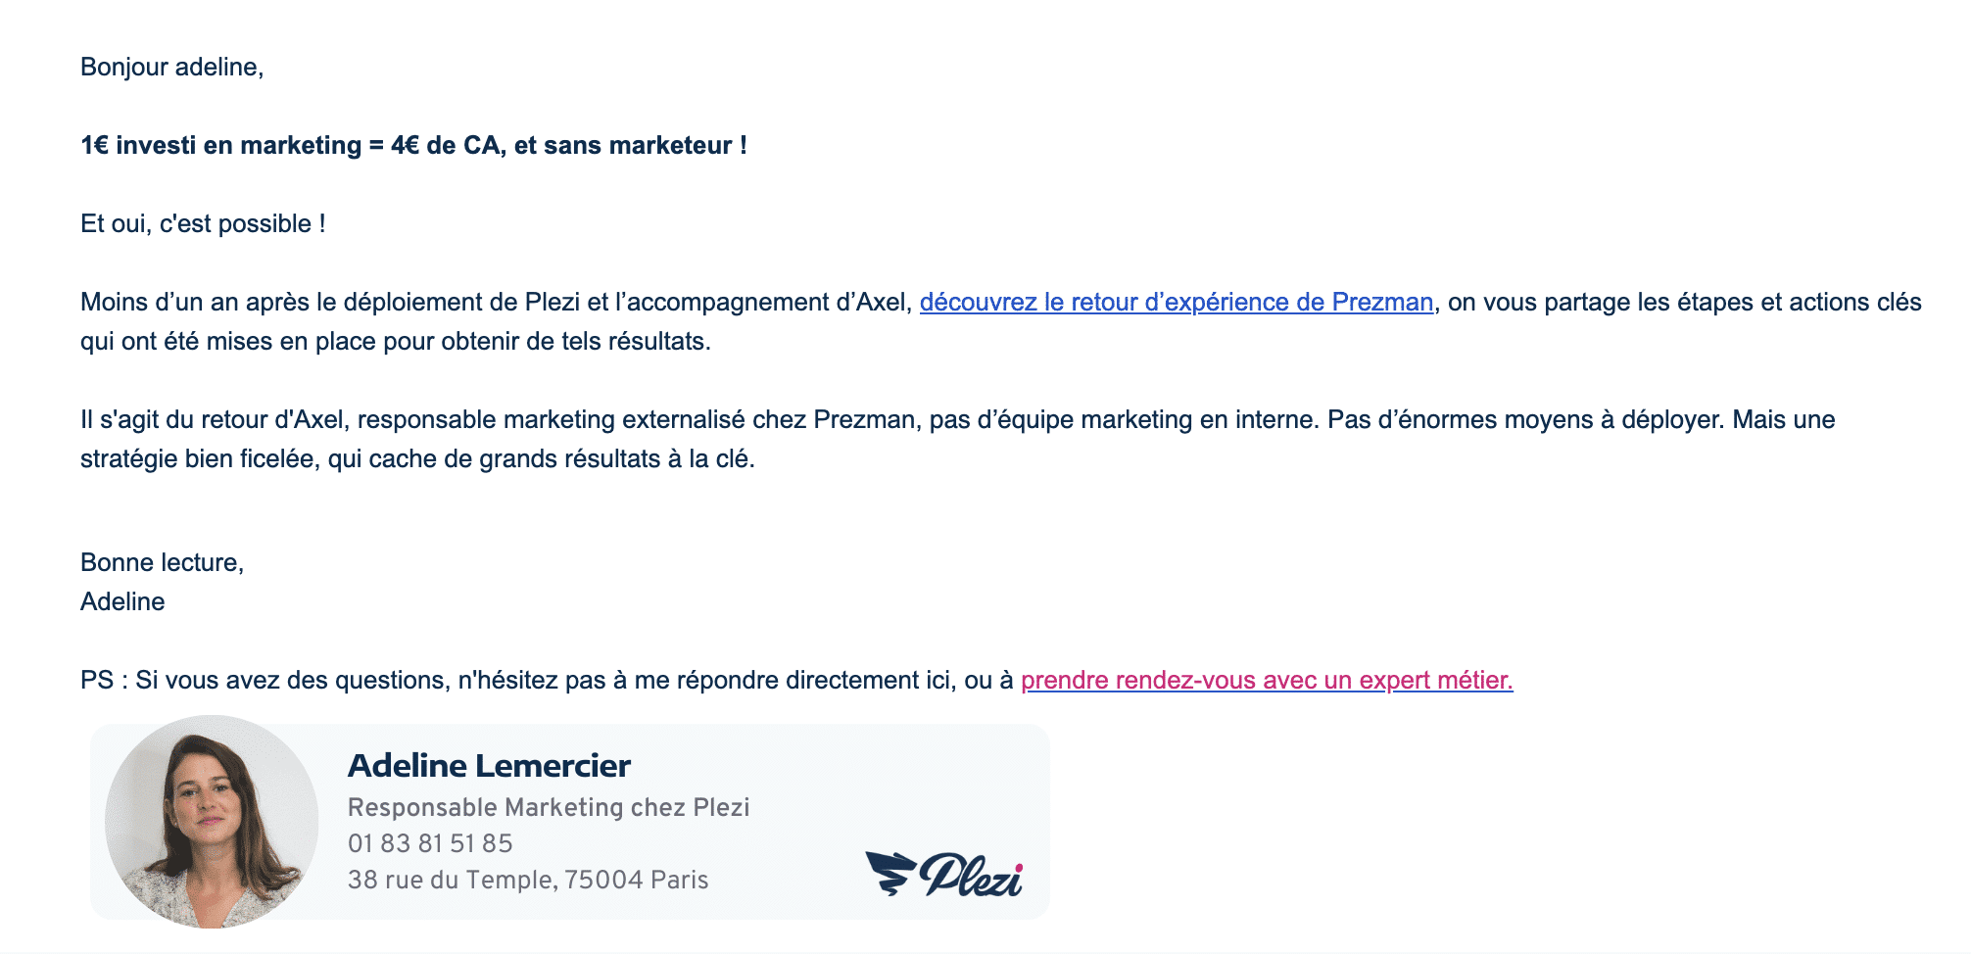Image resolution: width=1971 pixels, height=954 pixels.
Task: Click the Bonne lecture sign-off line
Action: pyautogui.click(x=162, y=562)
